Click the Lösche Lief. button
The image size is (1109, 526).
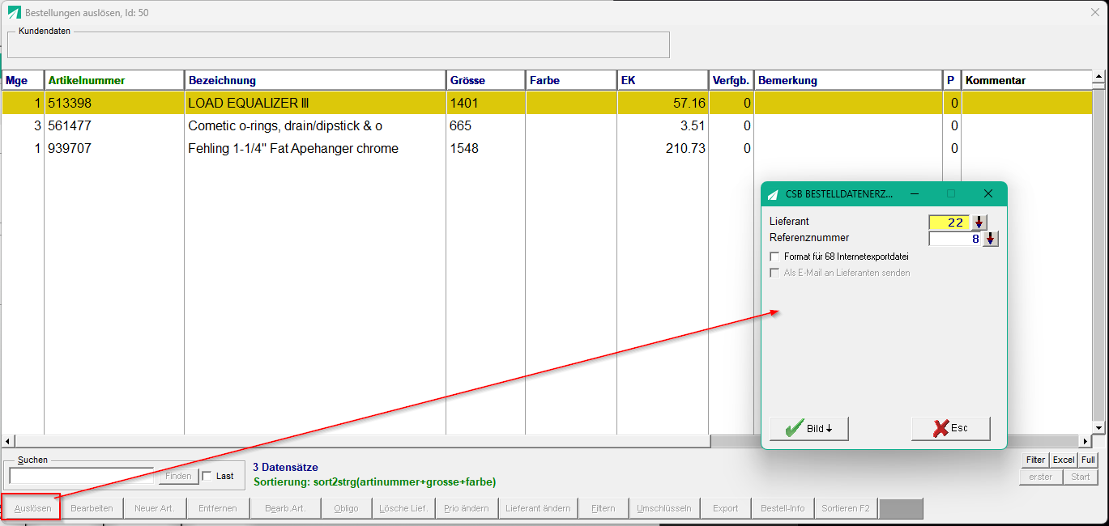403,508
